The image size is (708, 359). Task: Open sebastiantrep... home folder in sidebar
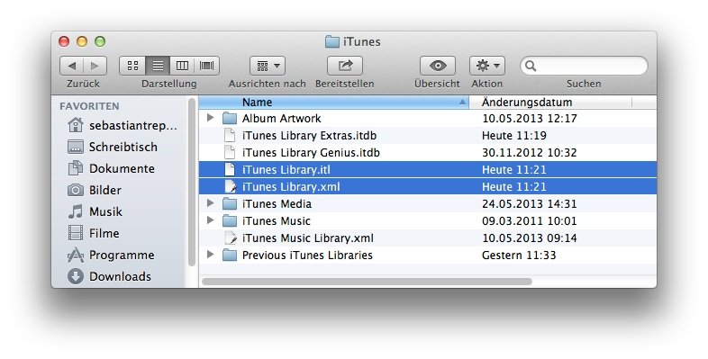coord(122,125)
